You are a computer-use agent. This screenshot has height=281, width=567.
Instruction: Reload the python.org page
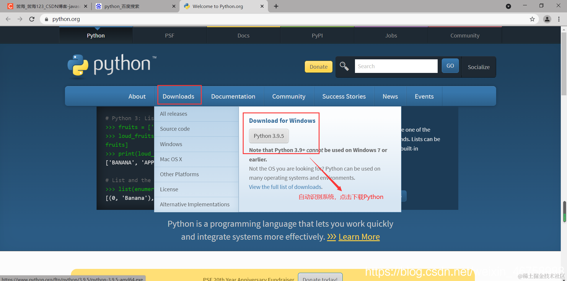pyautogui.click(x=32, y=19)
